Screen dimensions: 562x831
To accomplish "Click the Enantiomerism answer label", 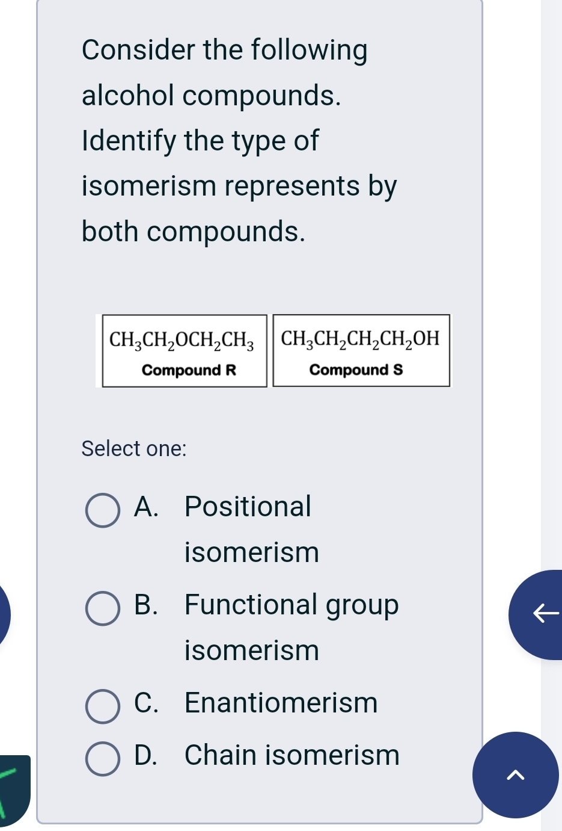I will coord(281,703).
